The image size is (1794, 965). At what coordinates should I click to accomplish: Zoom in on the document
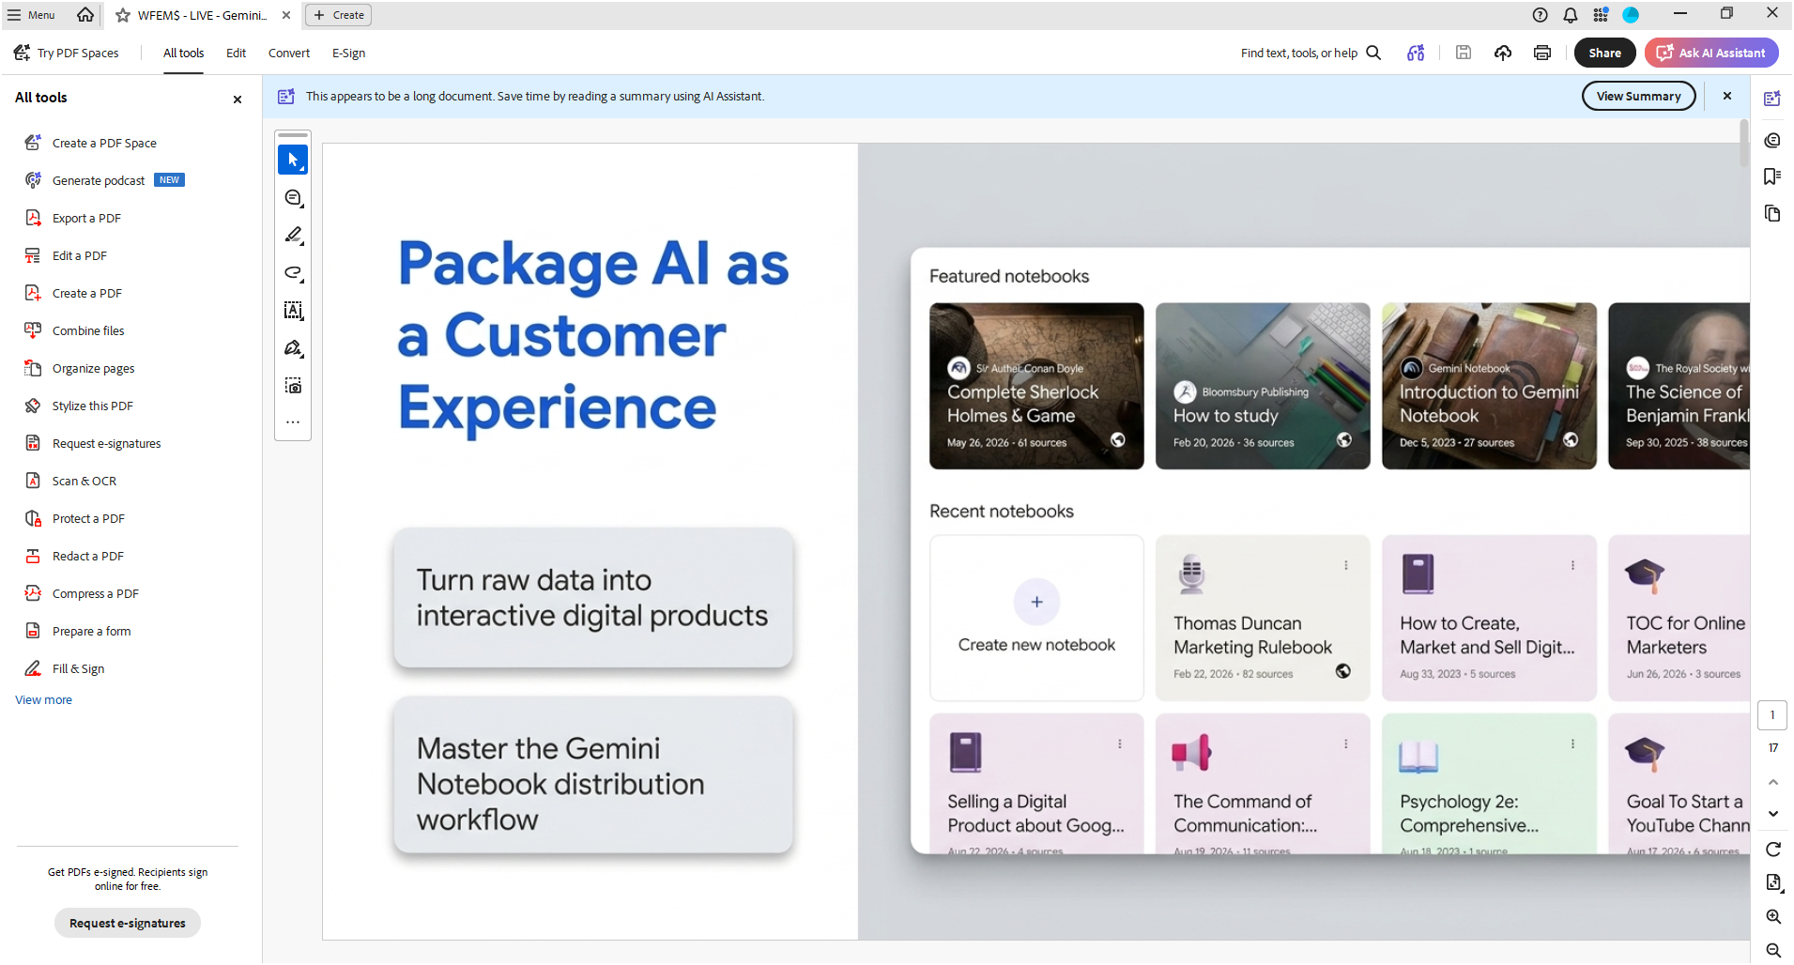coord(1772,917)
